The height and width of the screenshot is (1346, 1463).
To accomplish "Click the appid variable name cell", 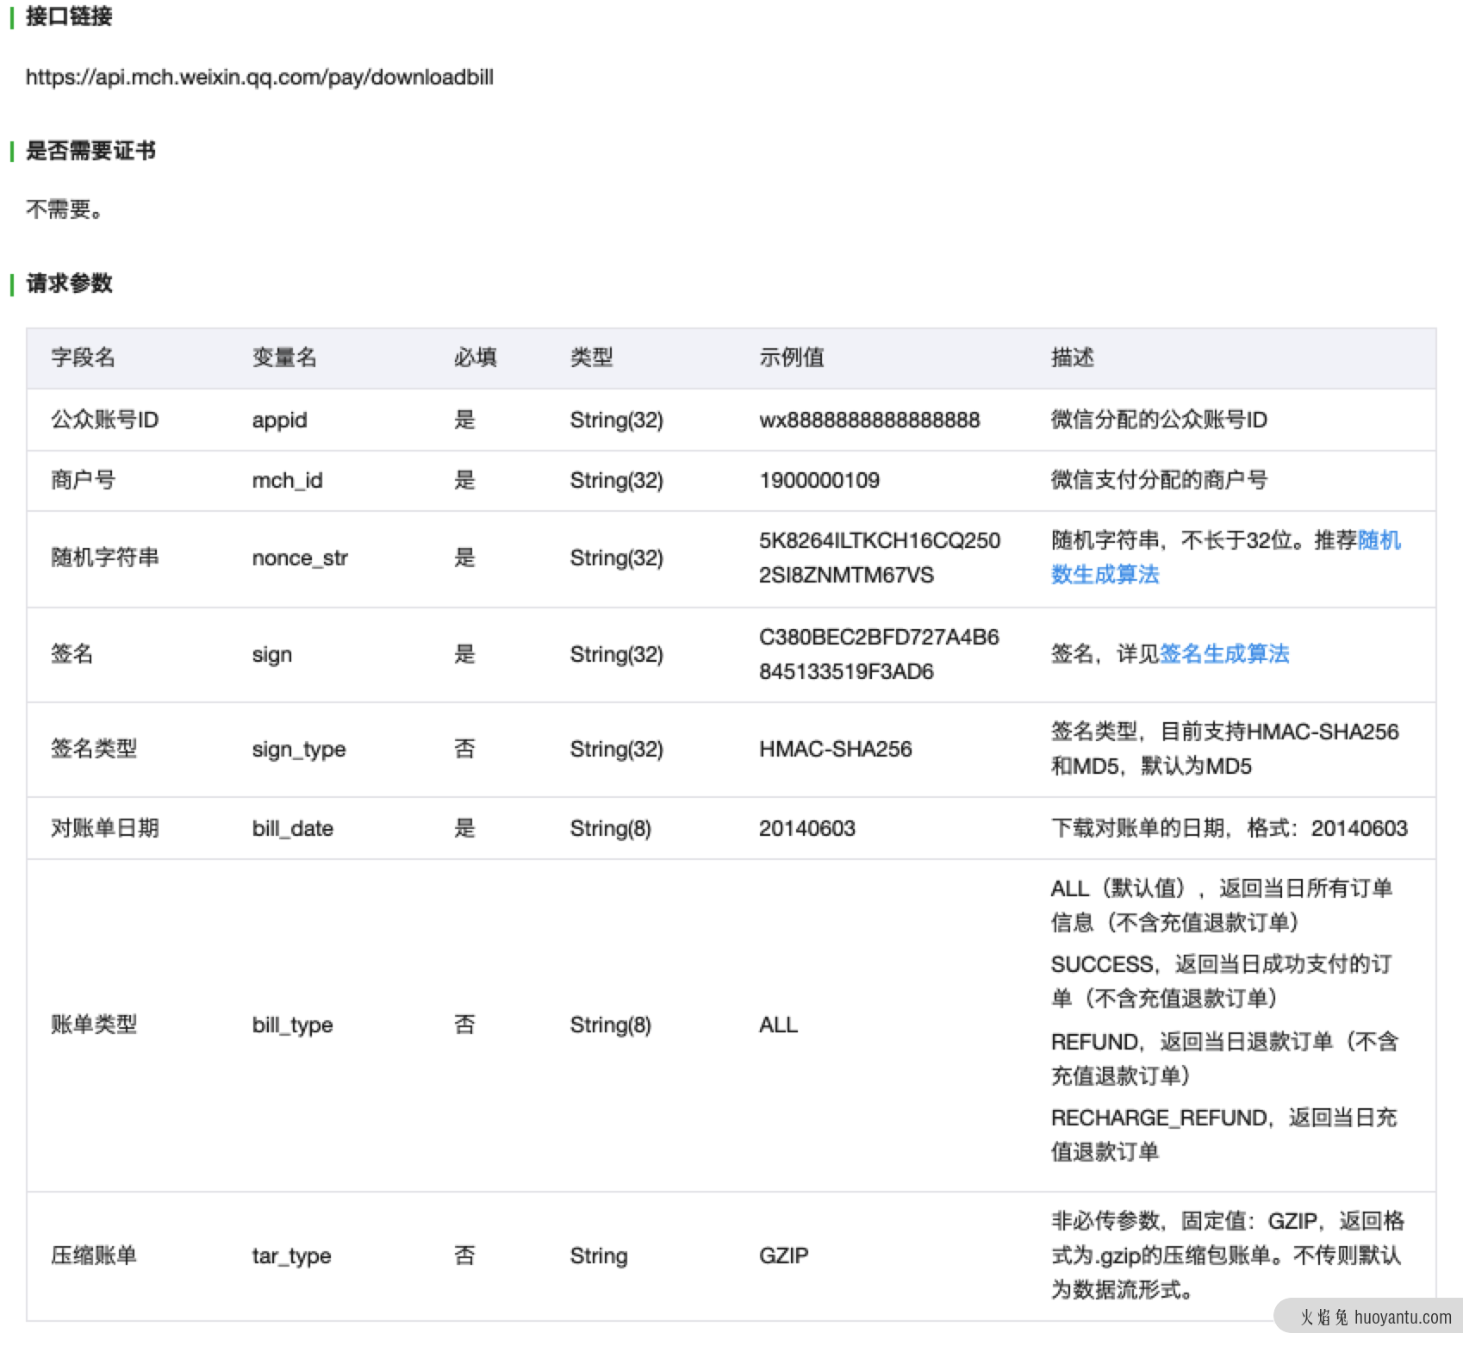I will [x=280, y=421].
